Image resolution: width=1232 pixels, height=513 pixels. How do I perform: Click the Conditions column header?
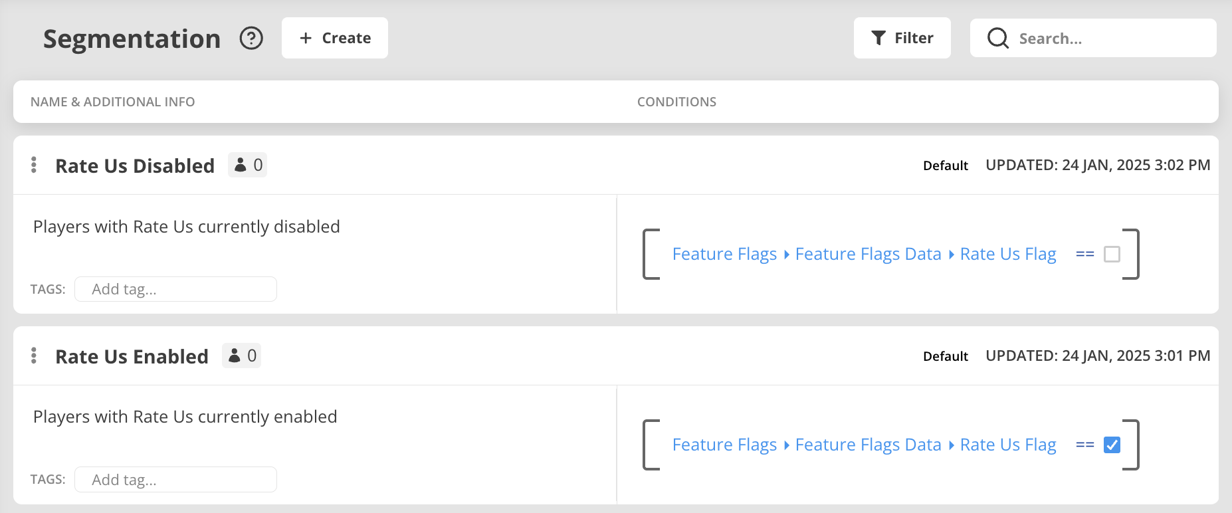click(676, 102)
